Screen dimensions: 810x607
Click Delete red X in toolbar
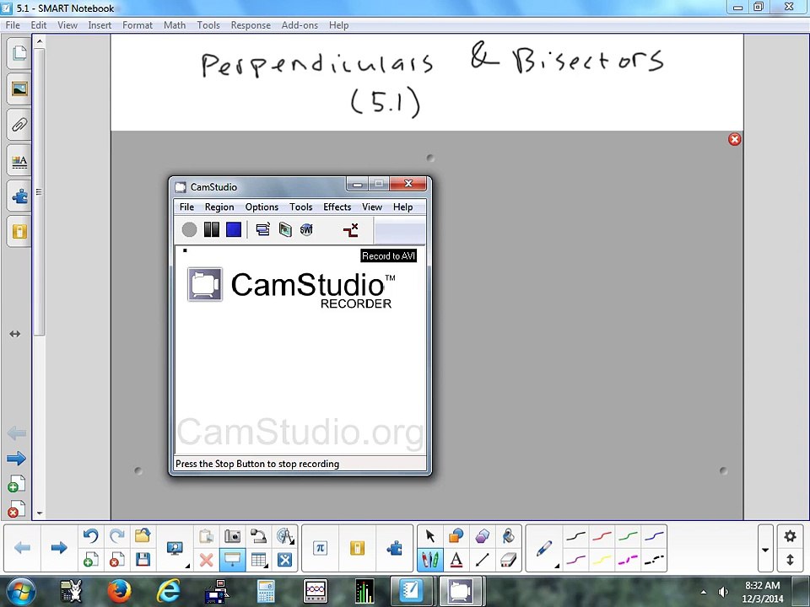coord(207,560)
